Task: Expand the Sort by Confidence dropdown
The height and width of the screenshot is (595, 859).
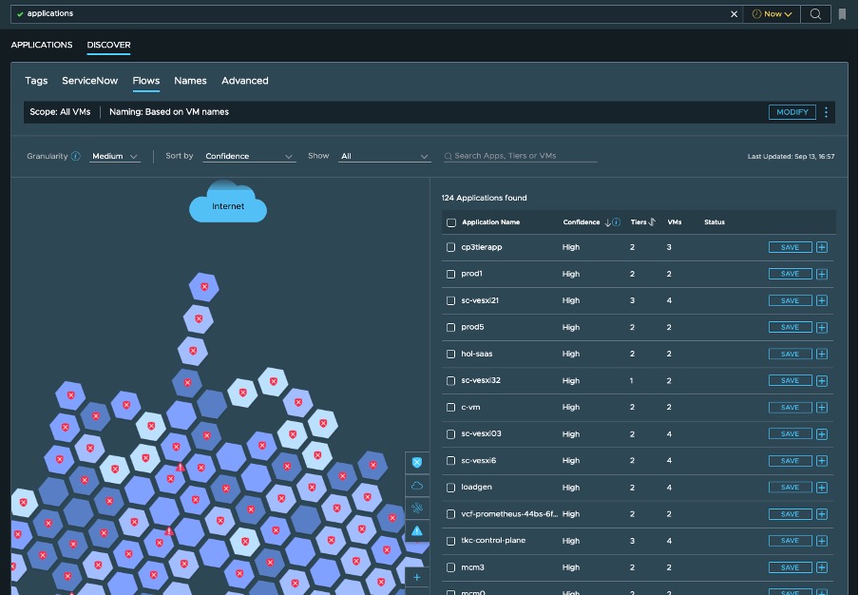Action: (249, 156)
